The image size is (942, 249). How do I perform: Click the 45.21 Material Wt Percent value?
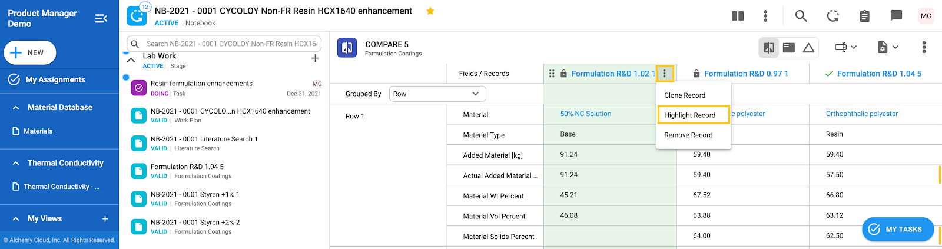[x=569, y=195]
